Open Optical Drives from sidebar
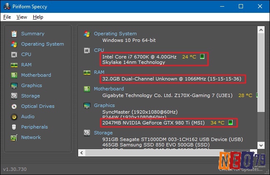 (x=38, y=106)
